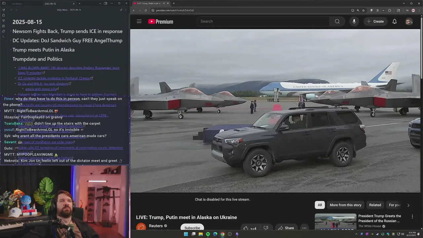Open more actions for recommended video
This screenshot has height=238, width=423.
click(x=412, y=217)
